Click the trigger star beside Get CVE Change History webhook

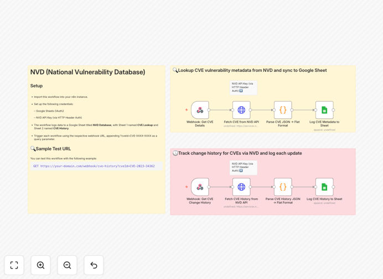click(x=187, y=187)
